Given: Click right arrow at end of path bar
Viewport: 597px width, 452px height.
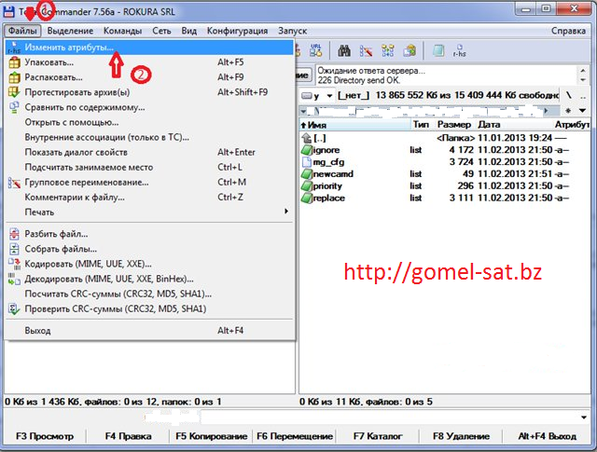Looking at the screenshot, I should pos(547,111).
